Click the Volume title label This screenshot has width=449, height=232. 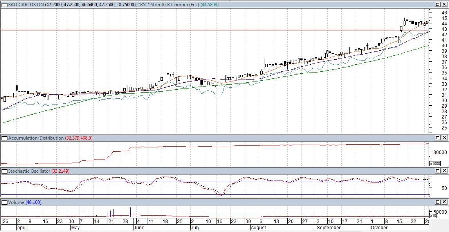pos(16,202)
